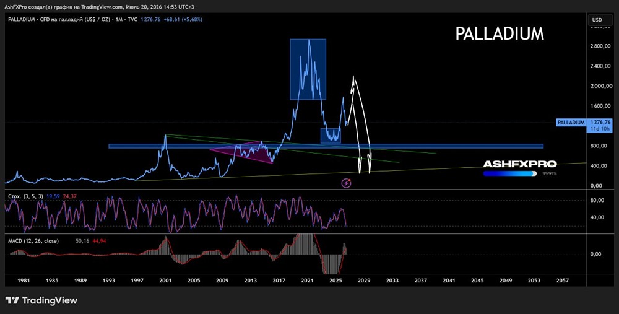The image size is (619, 314).
Task: Click the 2001 label on time axis
Action: (x=165, y=281)
